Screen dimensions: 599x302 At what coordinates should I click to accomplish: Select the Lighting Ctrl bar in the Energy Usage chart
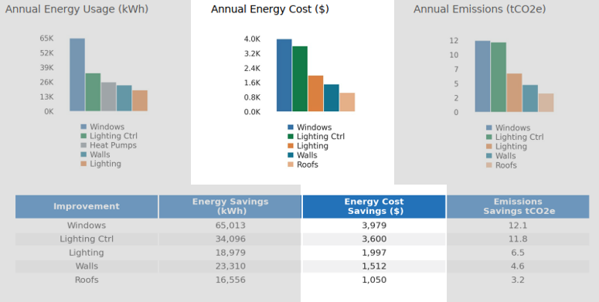click(x=93, y=92)
